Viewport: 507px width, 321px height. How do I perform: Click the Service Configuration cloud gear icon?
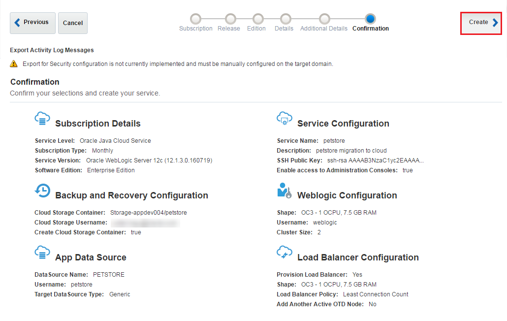285,119
